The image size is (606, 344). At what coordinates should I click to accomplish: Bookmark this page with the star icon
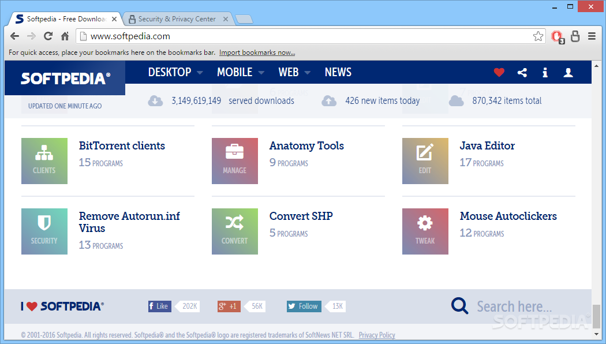tap(538, 36)
